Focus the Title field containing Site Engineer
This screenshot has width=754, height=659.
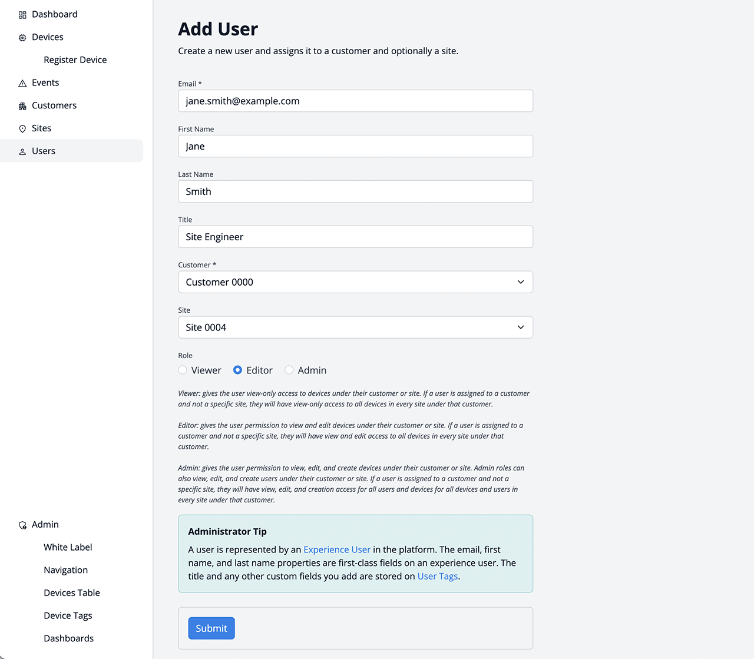click(355, 237)
